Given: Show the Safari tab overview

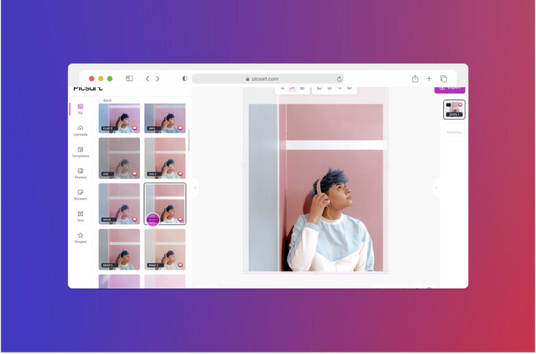Looking at the screenshot, I should point(443,79).
